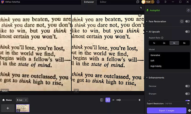Collapse the Enhancements section
Viewport: 191px width, 114px height.
(x=147, y=78)
